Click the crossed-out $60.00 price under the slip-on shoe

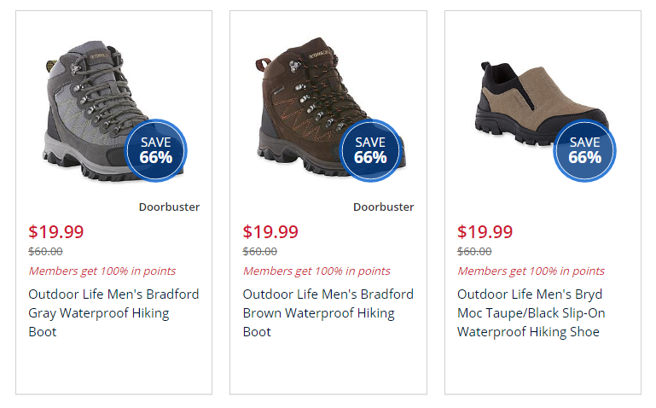[474, 251]
